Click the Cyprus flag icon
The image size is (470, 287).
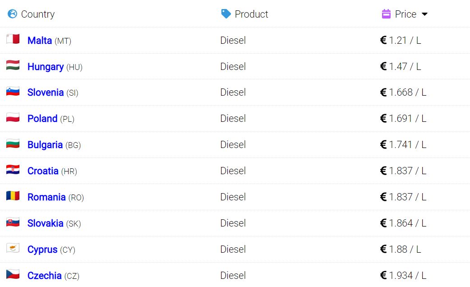[x=13, y=248]
